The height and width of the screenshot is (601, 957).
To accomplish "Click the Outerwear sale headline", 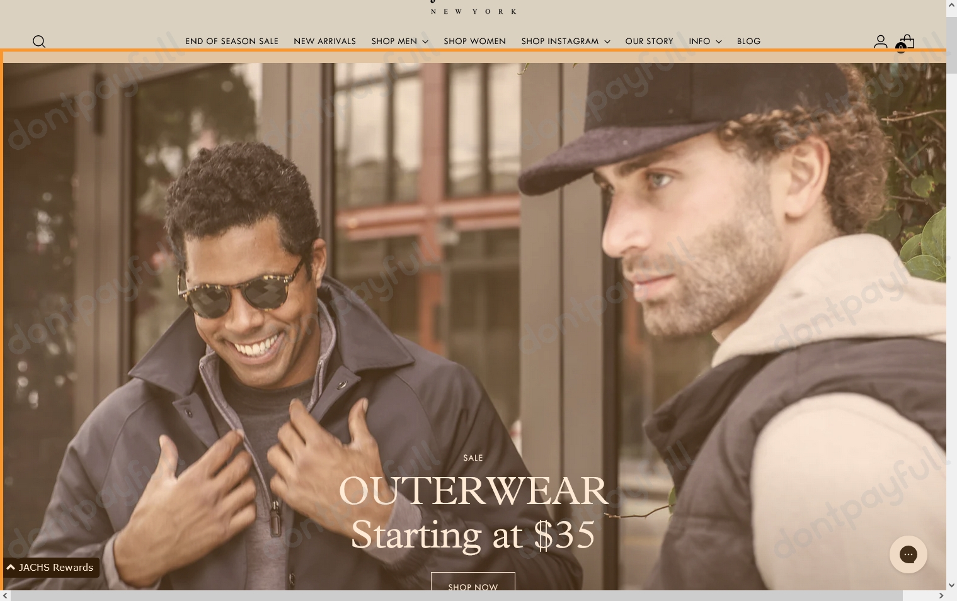I will [473, 491].
